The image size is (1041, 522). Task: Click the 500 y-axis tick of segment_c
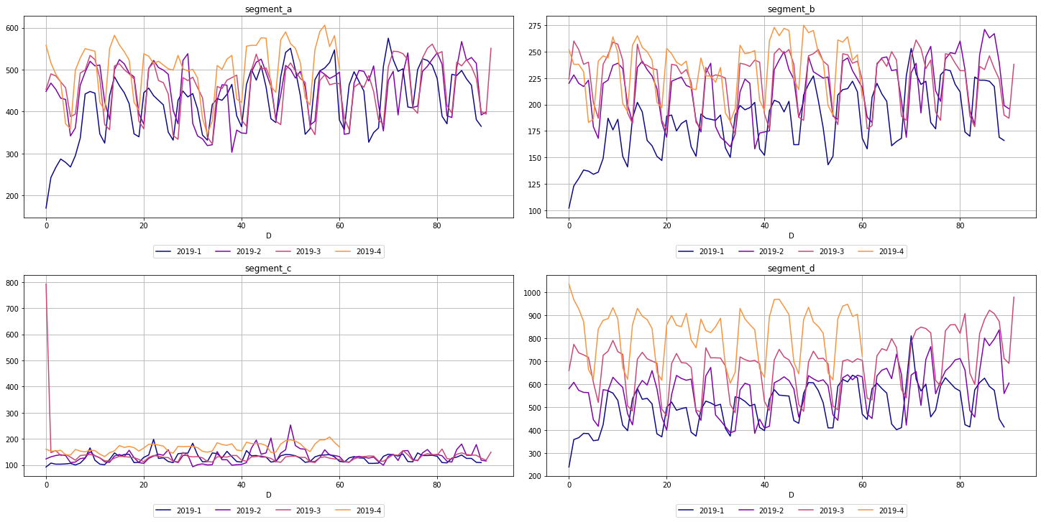pyautogui.click(x=12, y=361)
